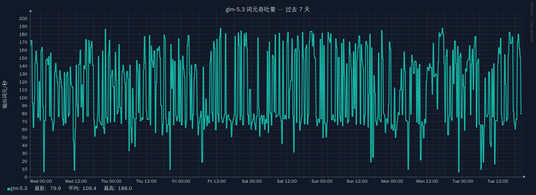536x195 pixels.
Task: Click the y-axis label 输出词元/秒
Action: pyautogui.click(x=5, y=94)
